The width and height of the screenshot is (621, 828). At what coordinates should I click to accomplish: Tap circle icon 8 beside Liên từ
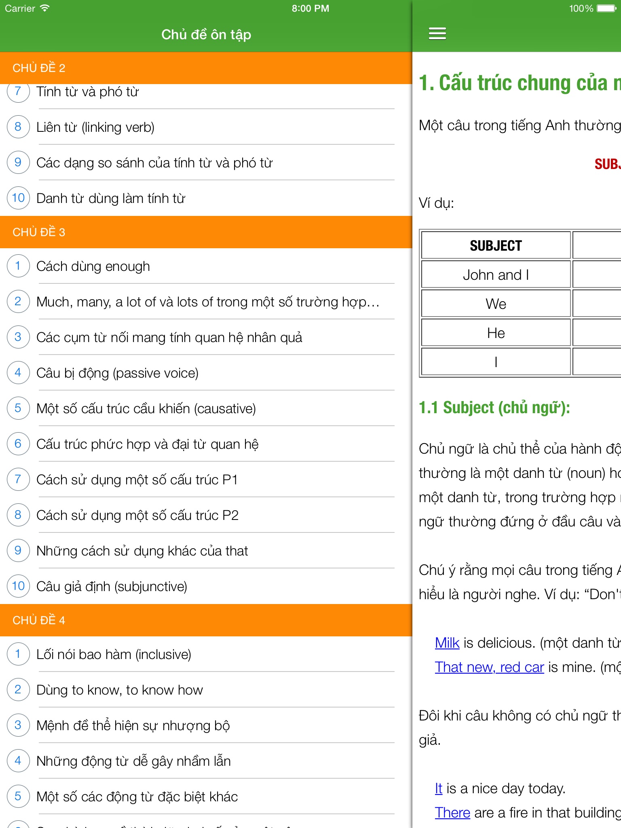[x=18, y=127]
